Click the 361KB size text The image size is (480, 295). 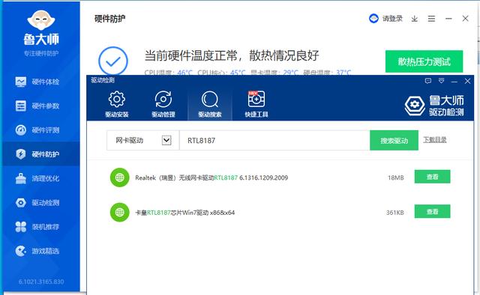(394, 213)
